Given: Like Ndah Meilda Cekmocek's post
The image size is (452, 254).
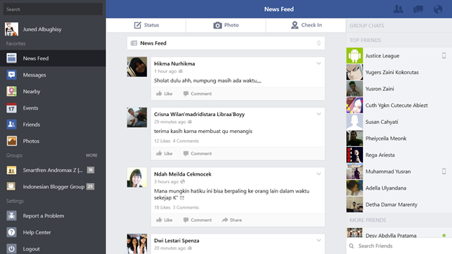Looking at the screenshot, I should [164, 220].
